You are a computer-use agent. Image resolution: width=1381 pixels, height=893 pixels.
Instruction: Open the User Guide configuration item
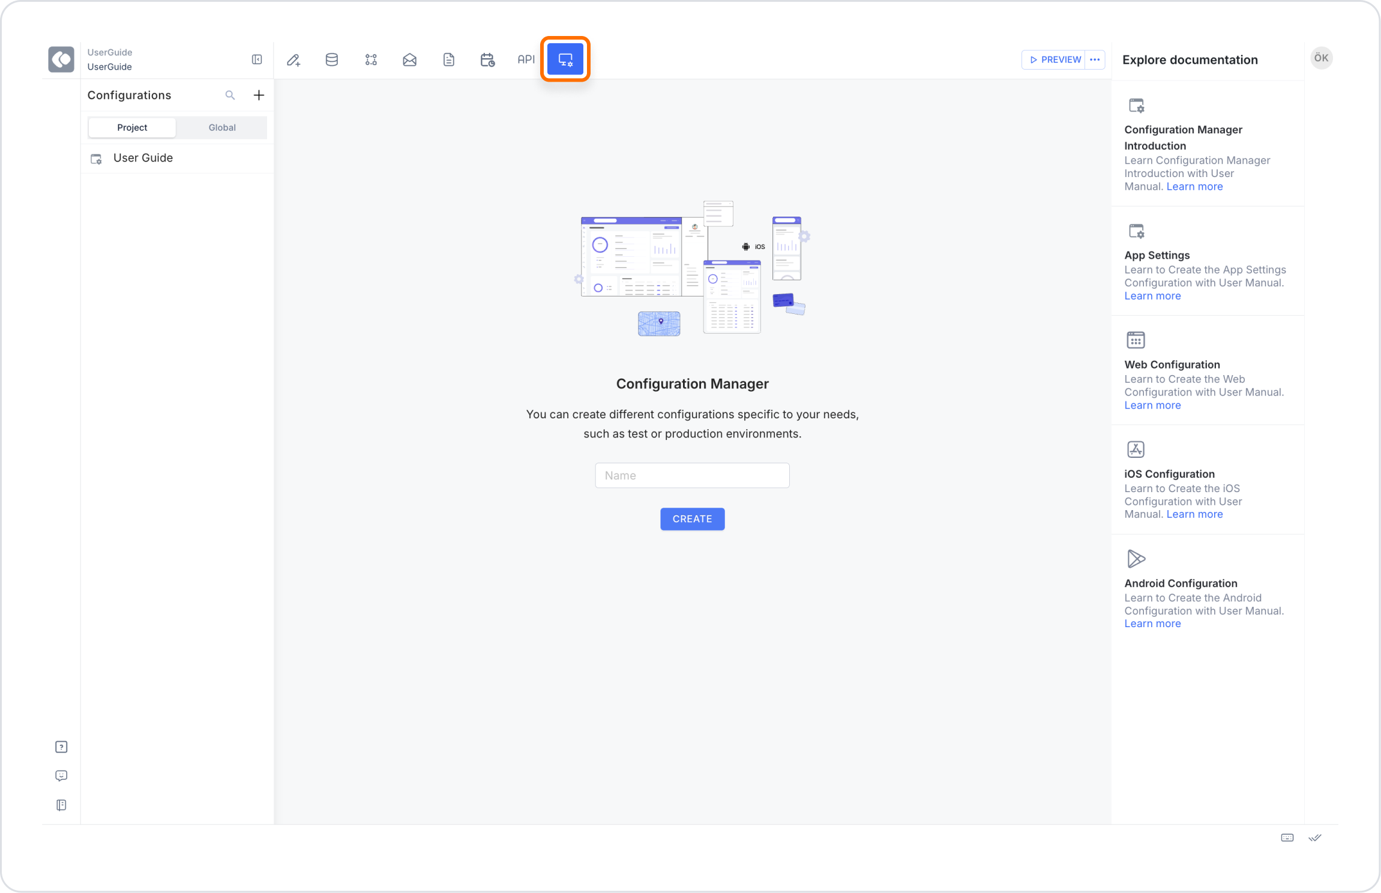(x=143, y=158)
